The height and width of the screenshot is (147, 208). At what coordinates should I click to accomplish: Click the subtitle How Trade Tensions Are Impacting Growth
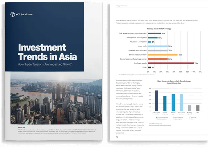[45, 64]
